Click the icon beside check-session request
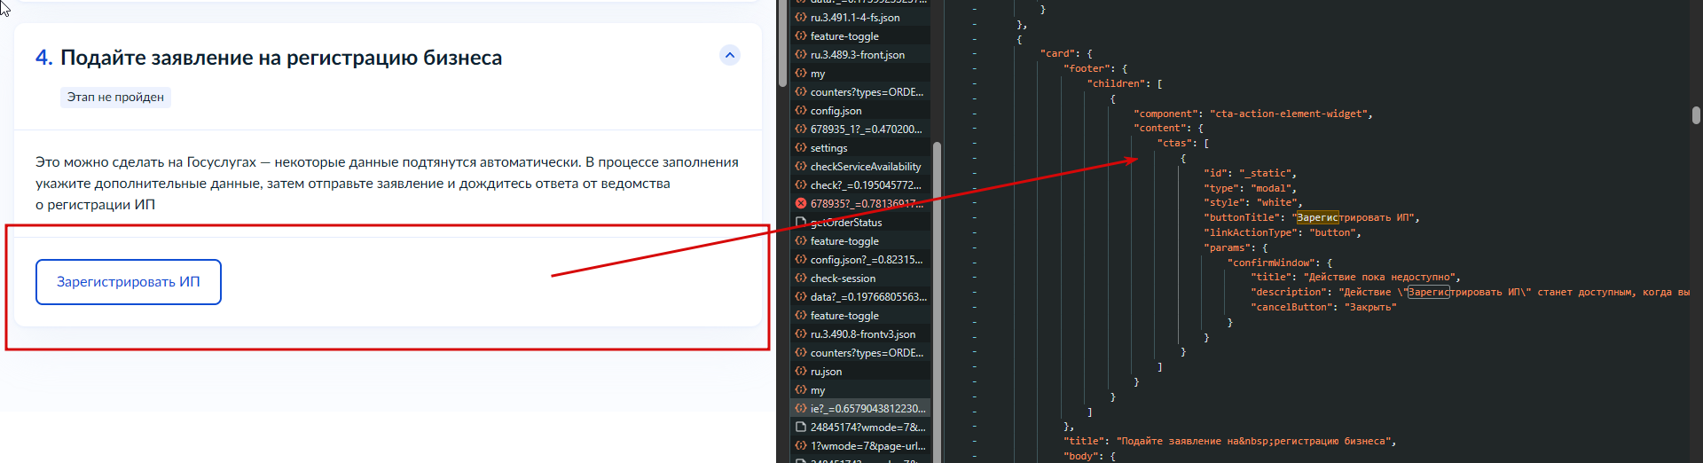The height and width of the screenshot is (463, 1703). coord(801,279)
